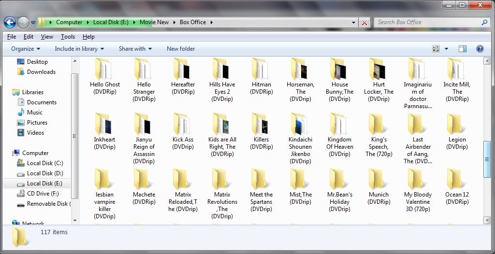Open Help with the blue question mark icon
The height and width of the screenshot is (254, 495).
click(480, 49)
